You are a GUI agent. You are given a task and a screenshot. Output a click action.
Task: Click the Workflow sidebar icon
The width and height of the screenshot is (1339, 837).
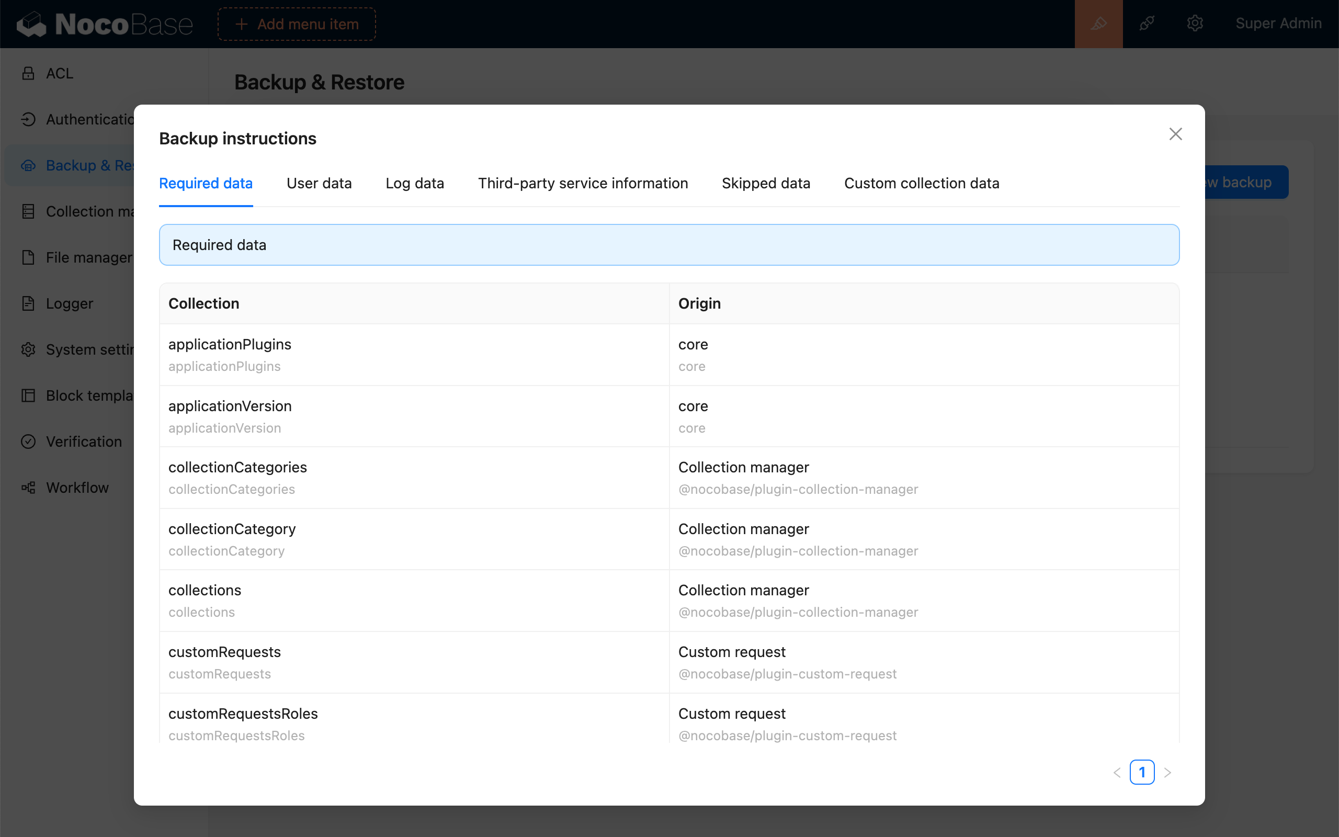coord(28,487)
